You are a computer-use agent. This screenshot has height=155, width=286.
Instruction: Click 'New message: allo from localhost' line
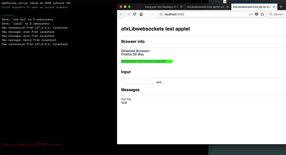(x=28, y=36)
